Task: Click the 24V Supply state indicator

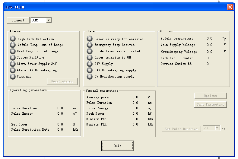Action: coord(90,64)
